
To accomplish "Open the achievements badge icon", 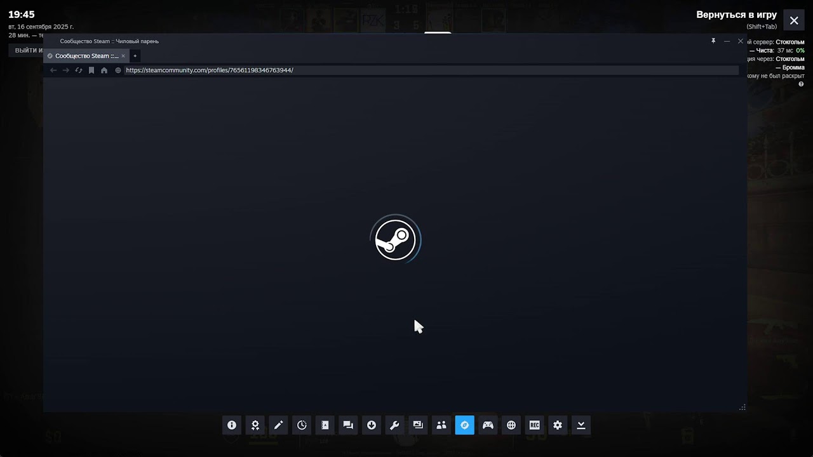I will 255,425.
